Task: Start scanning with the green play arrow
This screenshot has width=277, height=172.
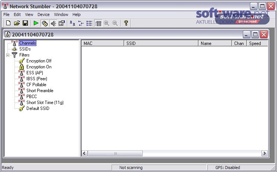Action: tap(36, 23)
